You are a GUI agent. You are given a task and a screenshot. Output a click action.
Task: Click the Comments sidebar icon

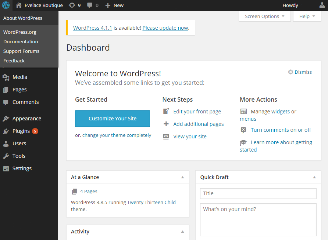click(6, 102)
